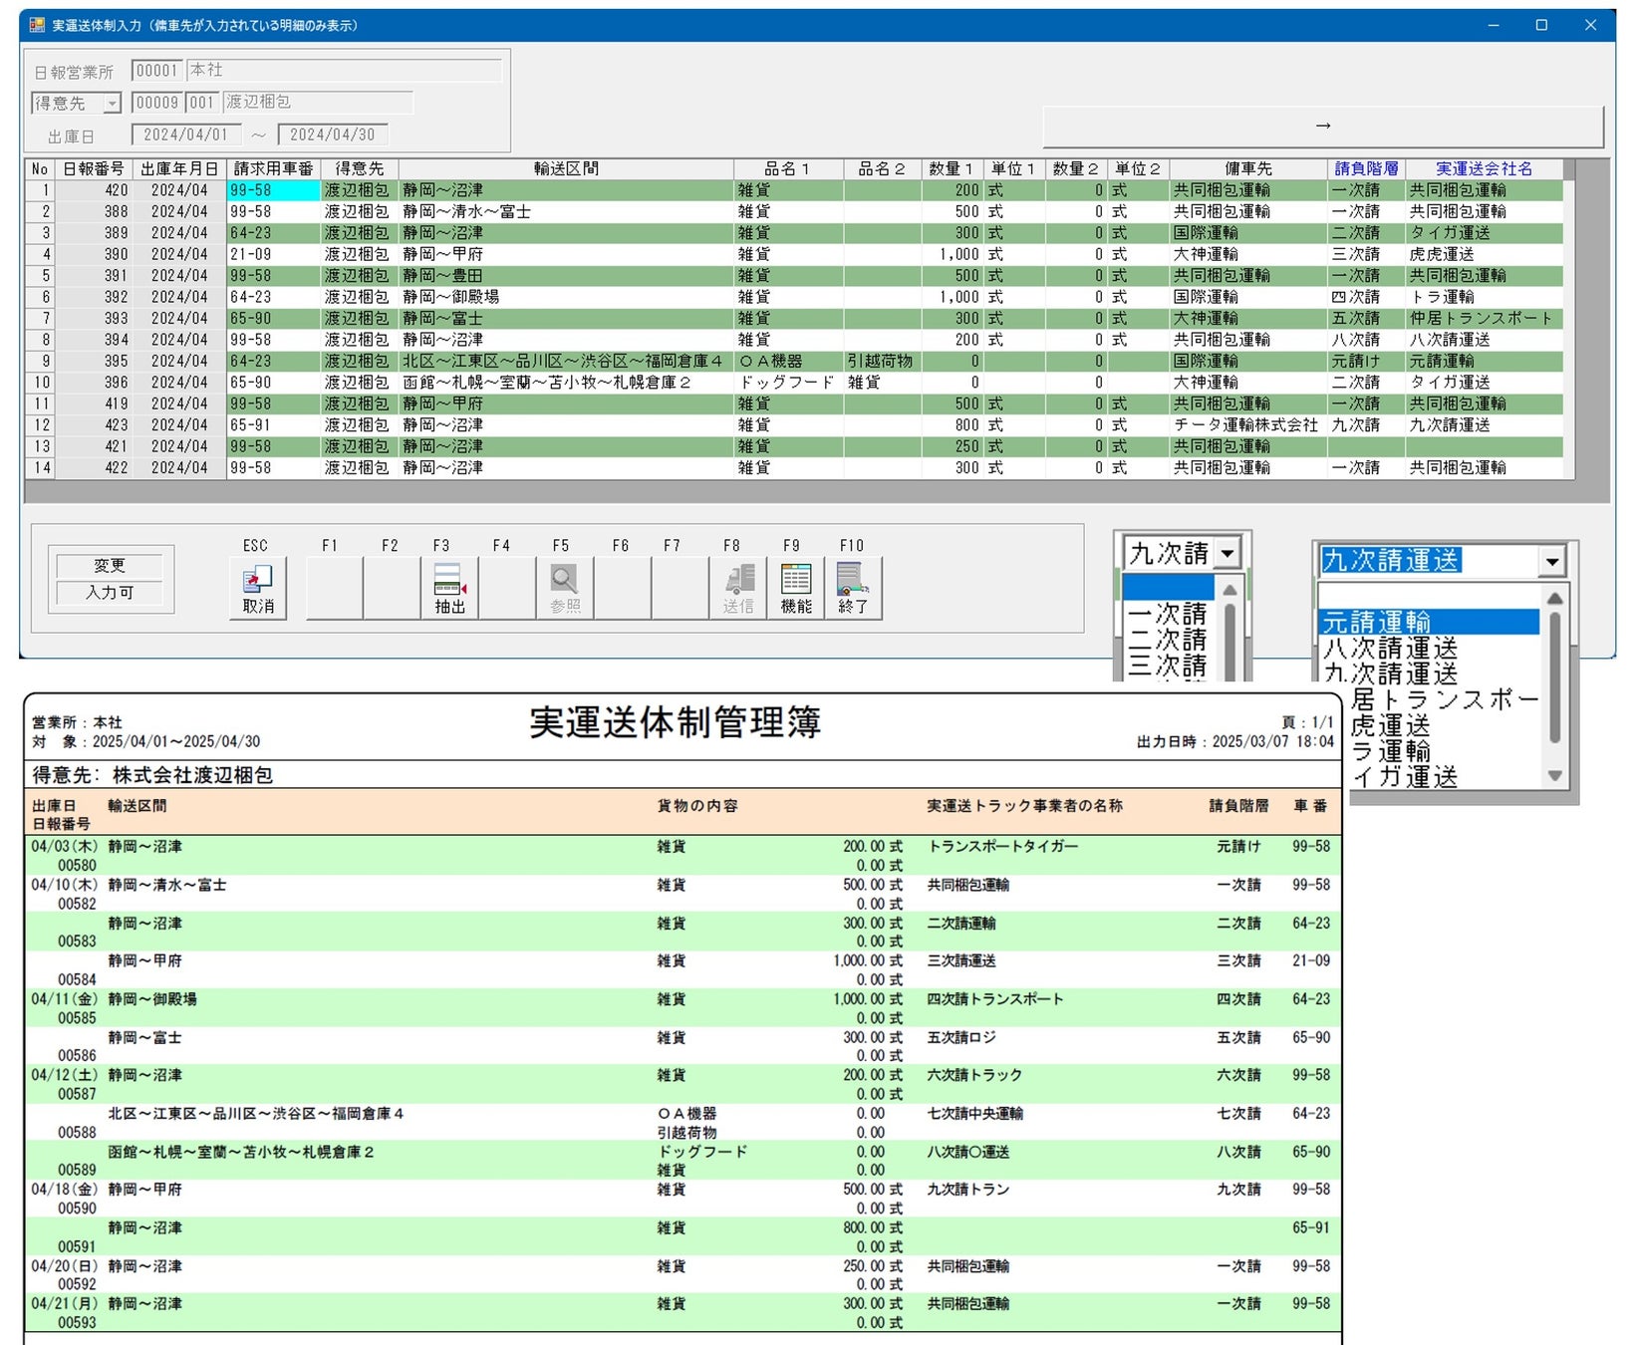Click 実運送体制管理簿 report title

pos(676,722)
